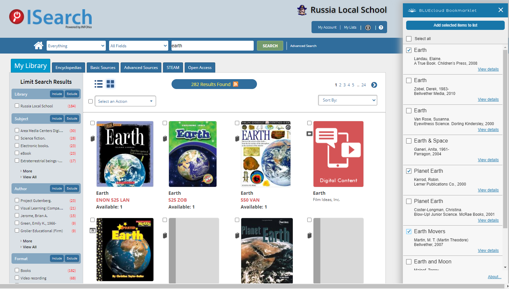
Task: Click Include button for Subject filter
Action: click(x=57, y=119)
